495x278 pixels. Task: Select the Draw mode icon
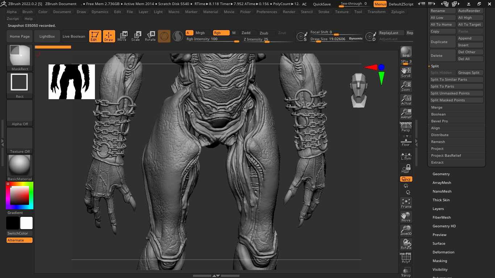(x=109, y=36)
